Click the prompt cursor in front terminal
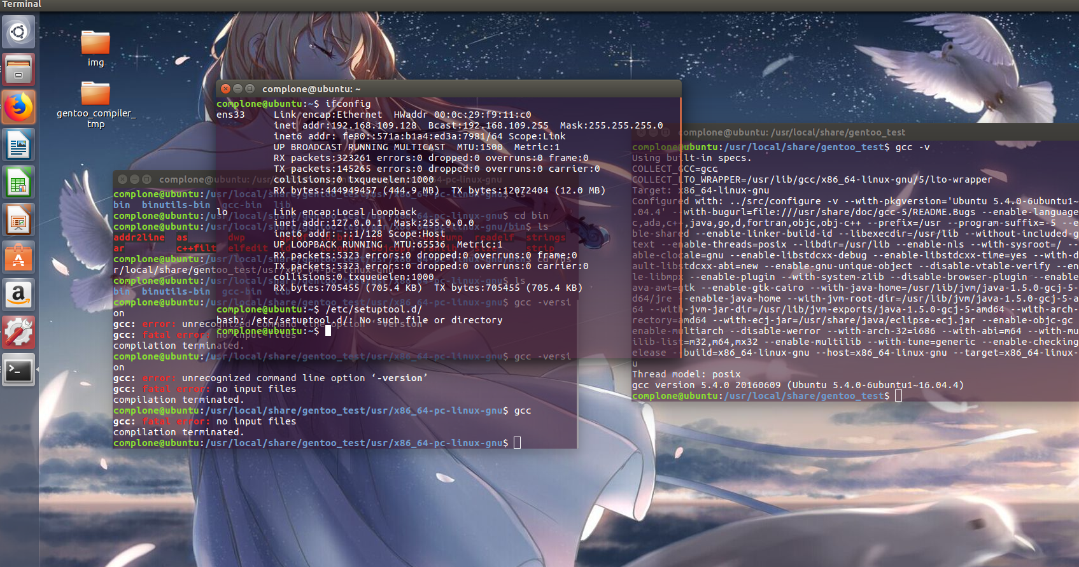 328,331
